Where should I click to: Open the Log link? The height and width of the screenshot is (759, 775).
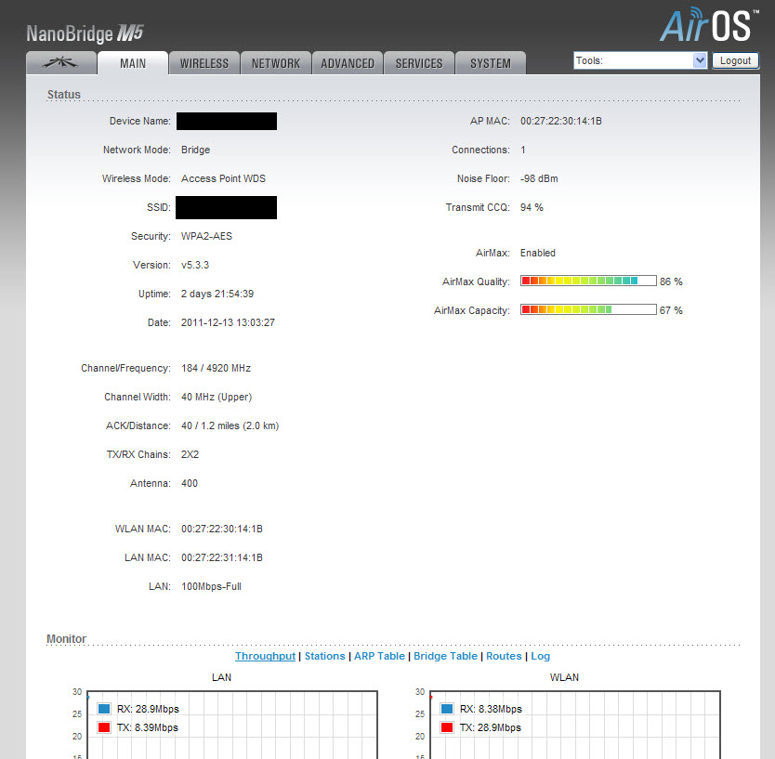point(540,656)
